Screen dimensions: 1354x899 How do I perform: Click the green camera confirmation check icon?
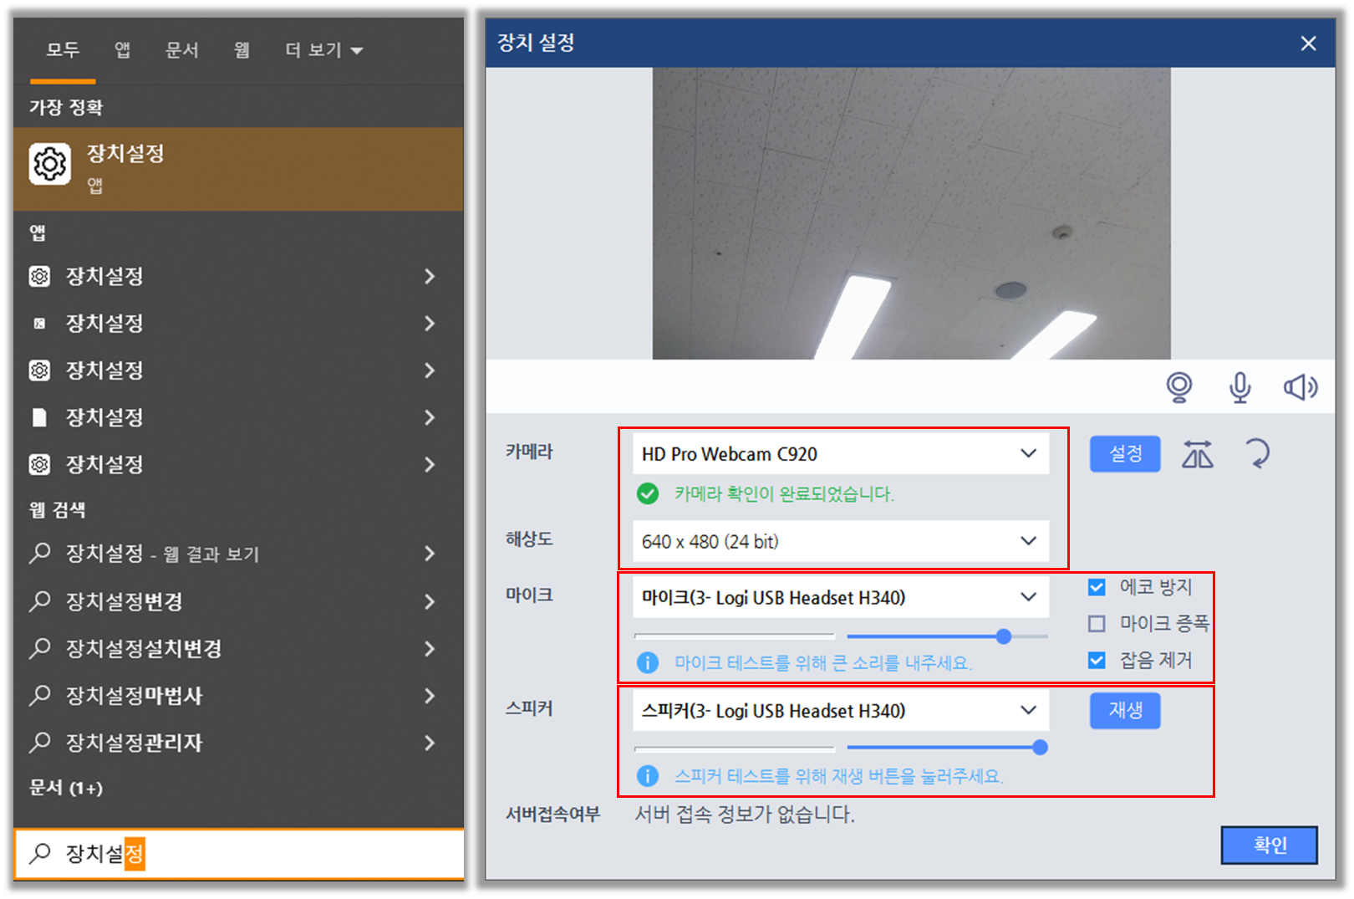tap(647, 493)
